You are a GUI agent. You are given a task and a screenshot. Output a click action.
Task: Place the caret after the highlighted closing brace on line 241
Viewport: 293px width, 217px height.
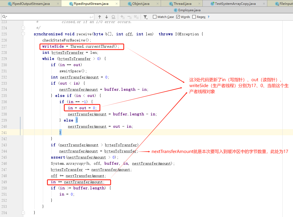(61, 132)
